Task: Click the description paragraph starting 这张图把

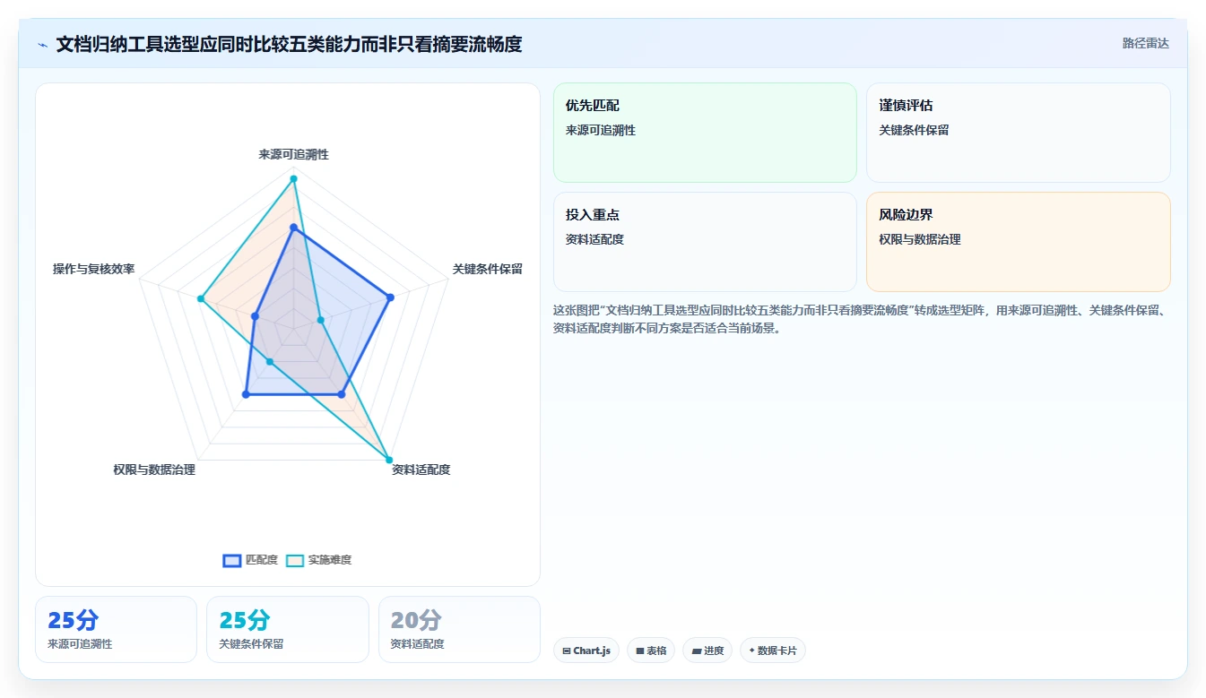Action: click(861, 319)
